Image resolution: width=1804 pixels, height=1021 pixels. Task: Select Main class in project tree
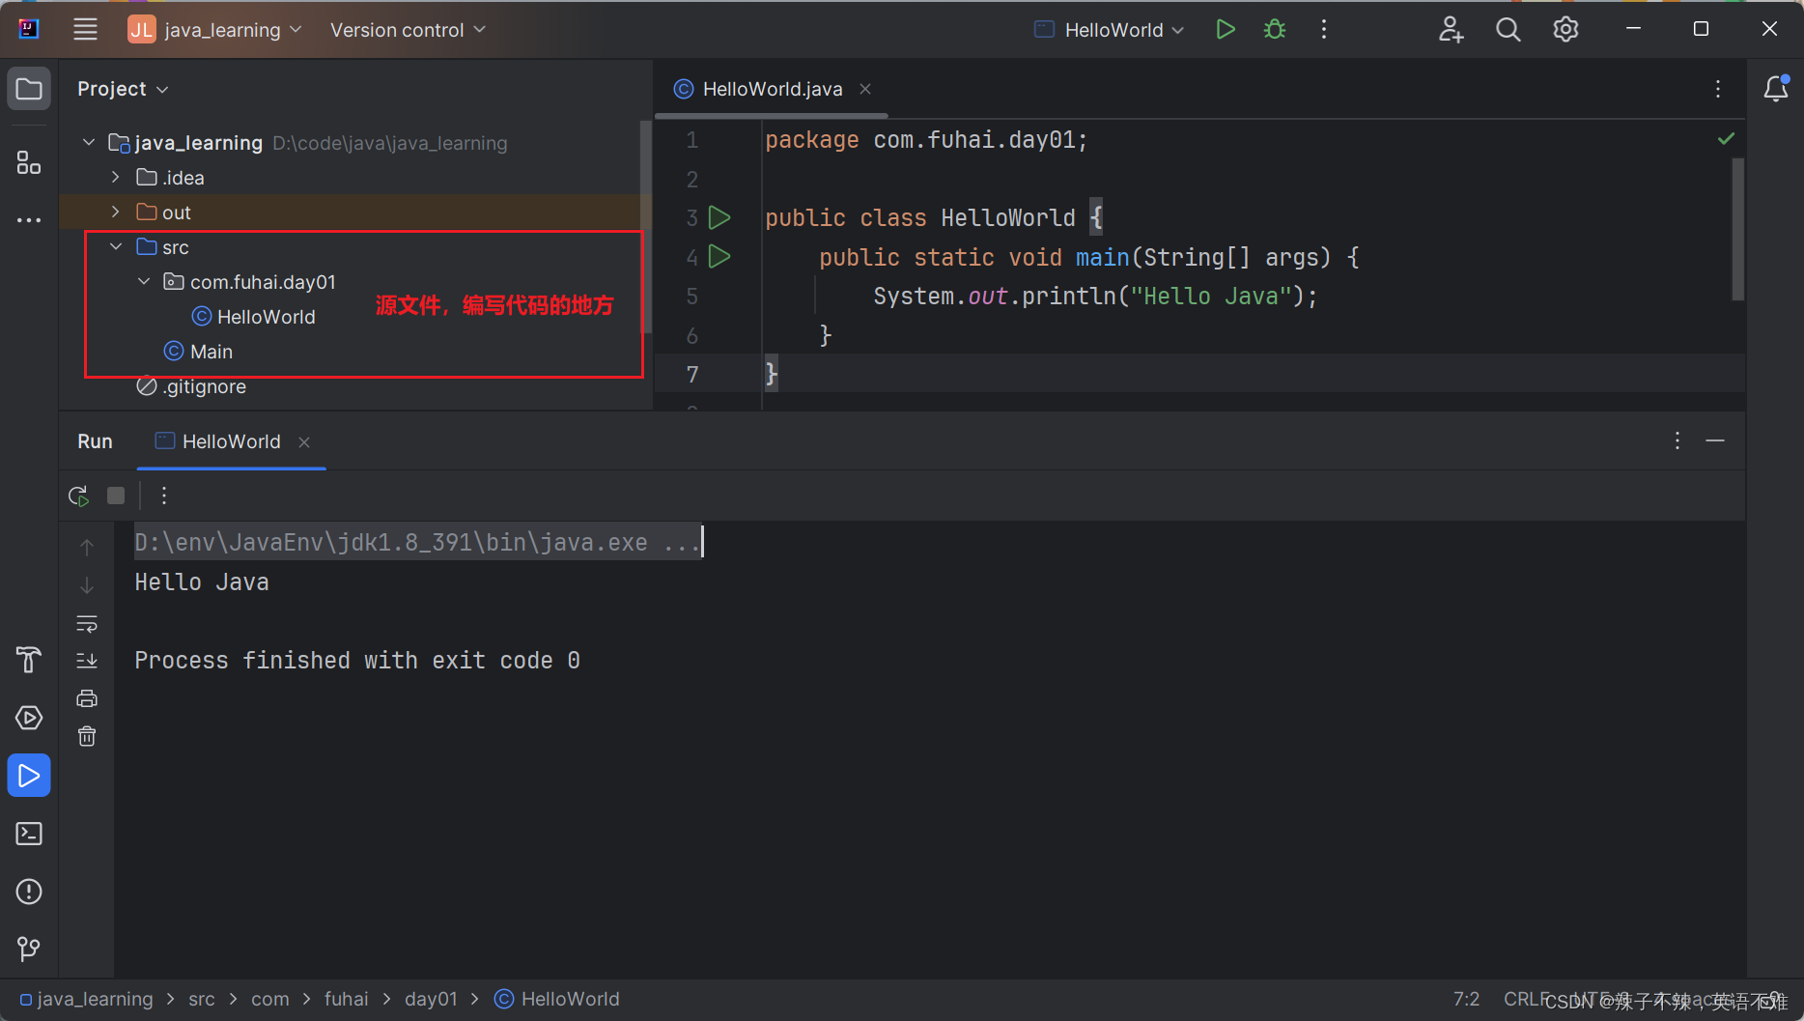point(199,351)
